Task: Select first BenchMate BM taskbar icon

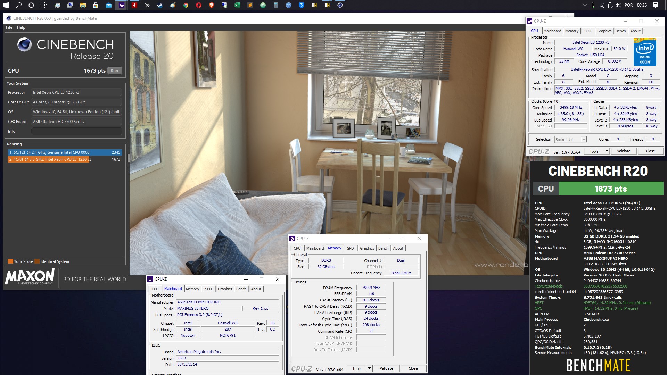Action: click(314, 5)
